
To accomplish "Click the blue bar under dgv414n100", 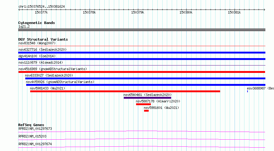I will click(142, 59).
